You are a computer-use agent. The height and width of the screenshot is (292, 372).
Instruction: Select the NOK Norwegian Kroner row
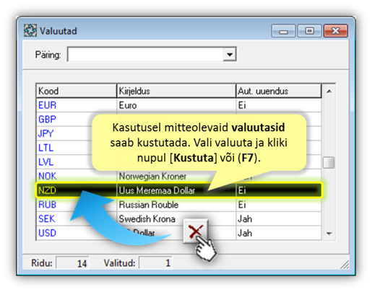178,176
